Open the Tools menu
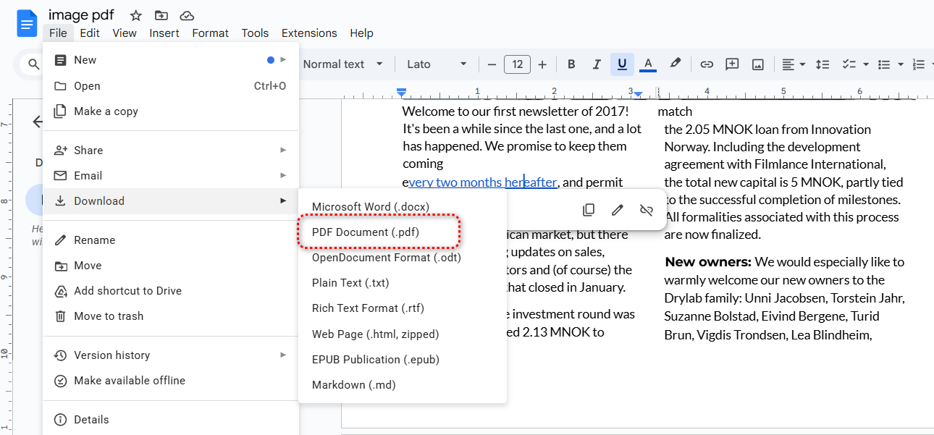934x435 pixels. tap(255, 33)
